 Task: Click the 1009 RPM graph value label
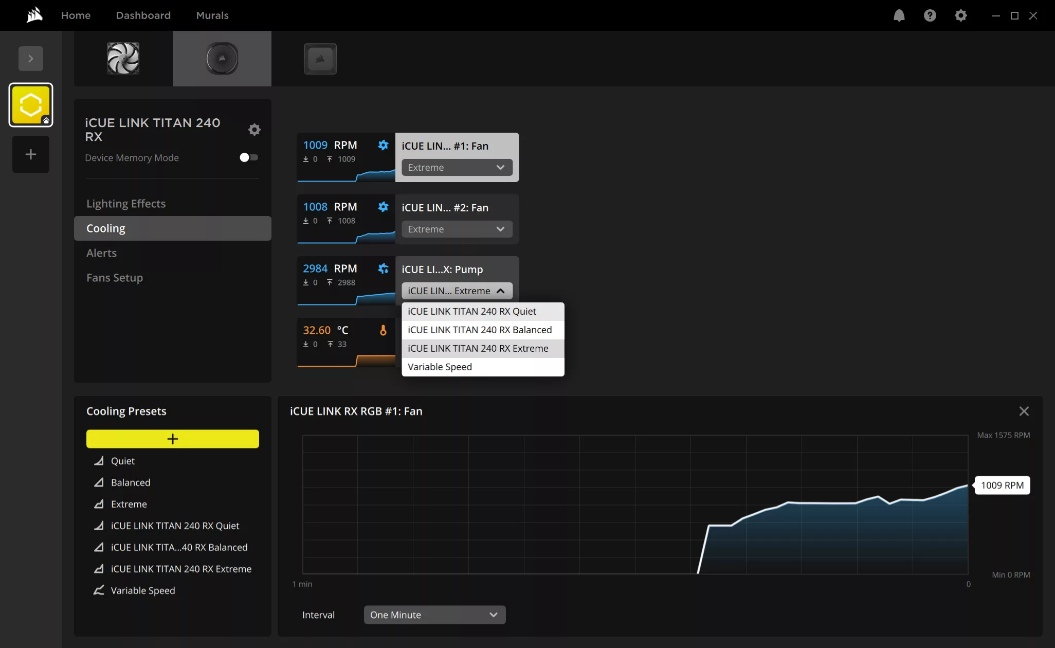1002,485
